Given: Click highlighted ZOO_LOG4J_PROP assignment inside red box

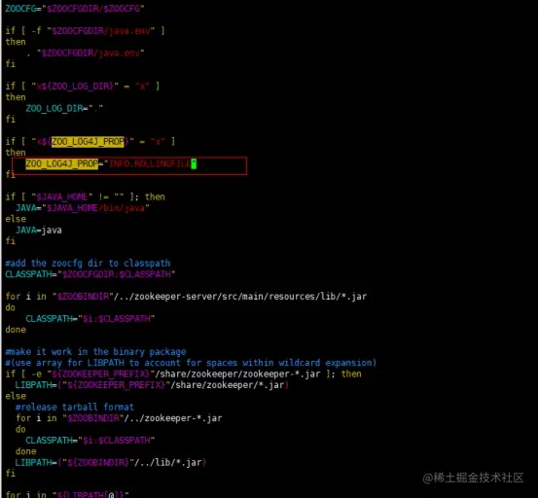Looking at the screenshot, I should 62,164.
